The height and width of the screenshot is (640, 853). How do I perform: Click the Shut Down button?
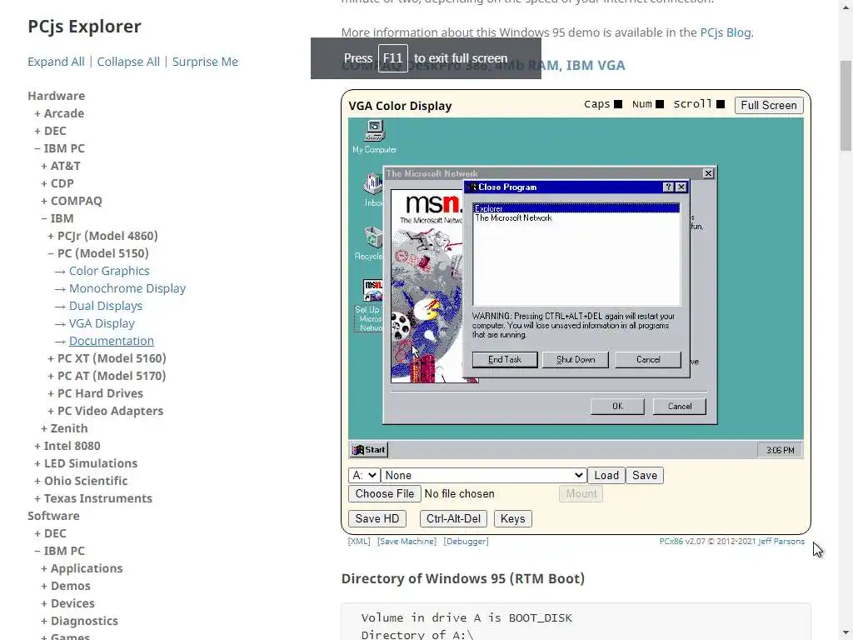click(576, 360)
